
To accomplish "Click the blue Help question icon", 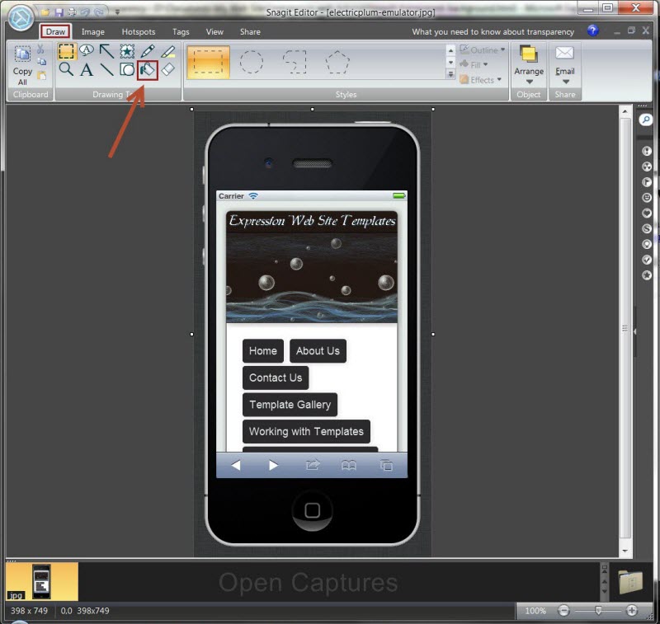I will (592, 30).
